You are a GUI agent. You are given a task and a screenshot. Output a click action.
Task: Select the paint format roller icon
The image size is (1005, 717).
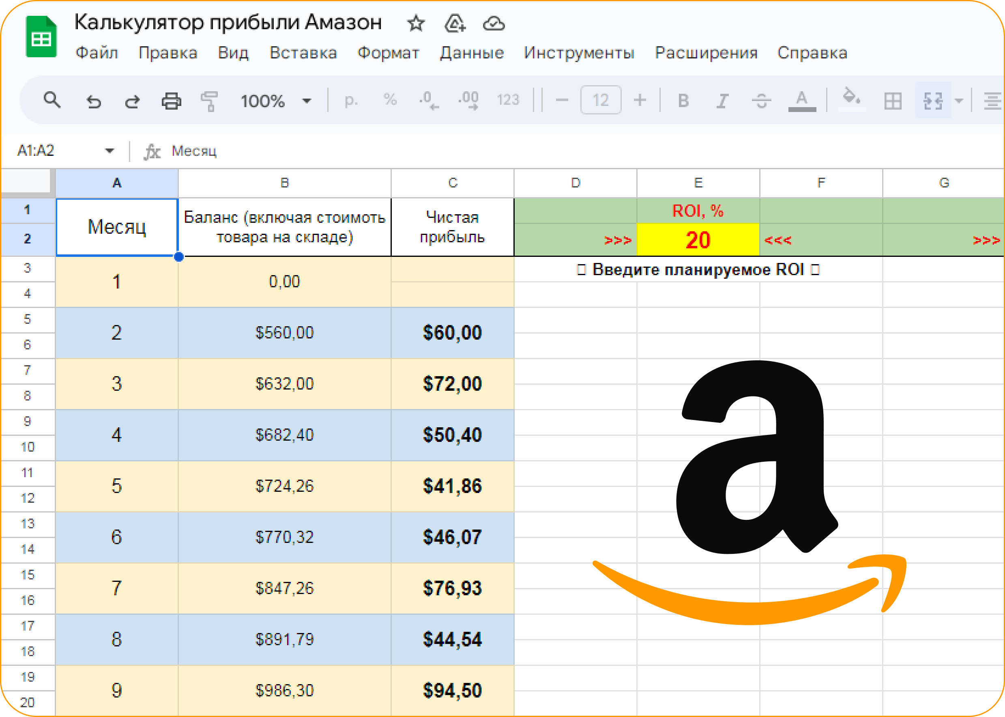[x=209, y=101]
